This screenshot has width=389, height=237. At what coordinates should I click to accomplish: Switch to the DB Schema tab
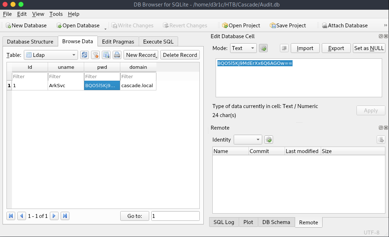[x=276, y=222]
